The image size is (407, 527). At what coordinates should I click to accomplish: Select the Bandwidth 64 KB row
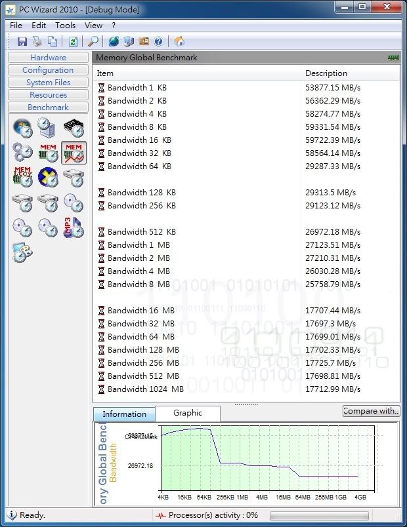[x=246, y=166]
